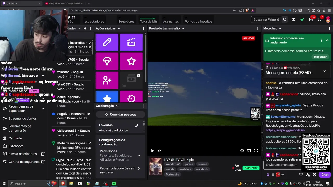Click Dispensar on commercial break banner
Screen dimensions: 333x187
pyautogui.click(x=320, y=57)
